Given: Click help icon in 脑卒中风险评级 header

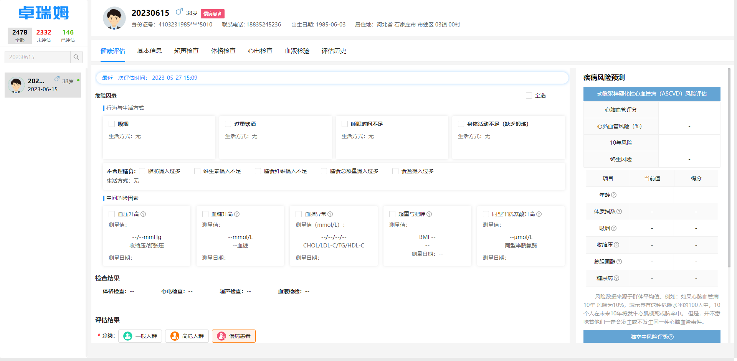Looking at the screenshot, I should click(x=671, y=337).
